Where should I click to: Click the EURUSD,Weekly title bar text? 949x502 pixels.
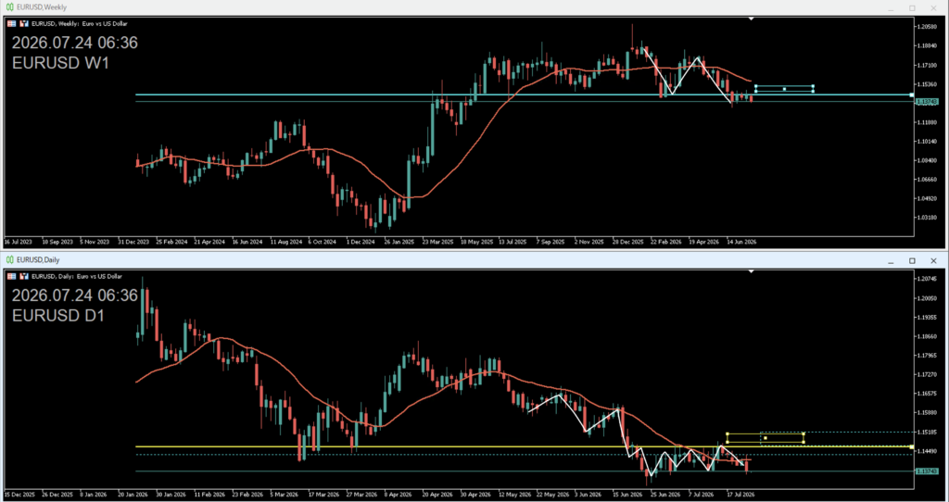pos(41,7)
